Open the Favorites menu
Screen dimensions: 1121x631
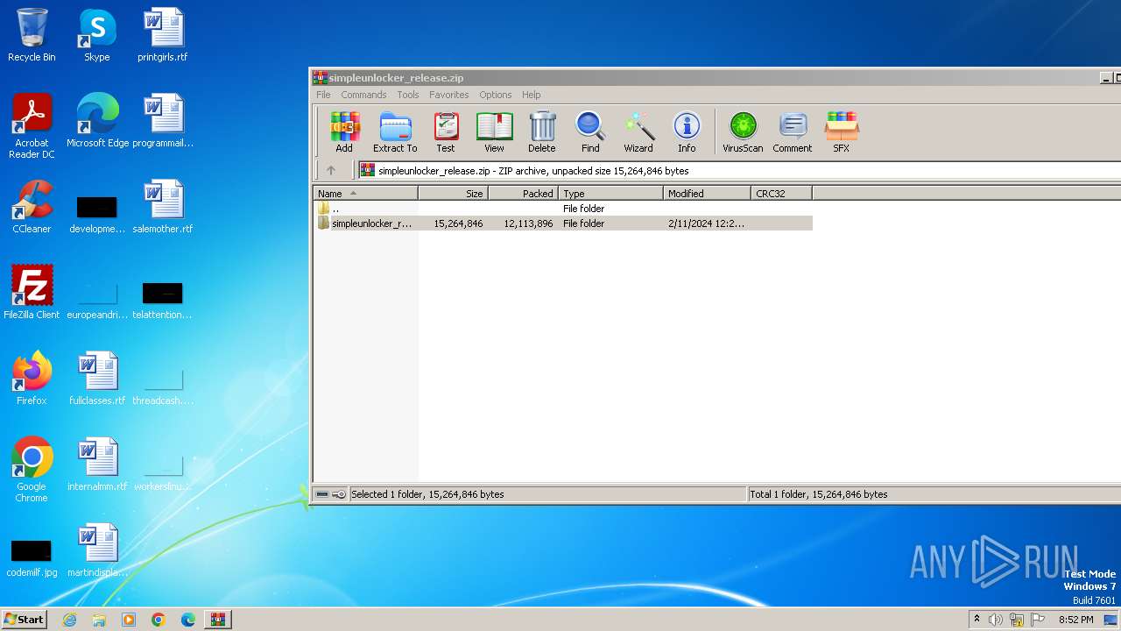[448, 95]
